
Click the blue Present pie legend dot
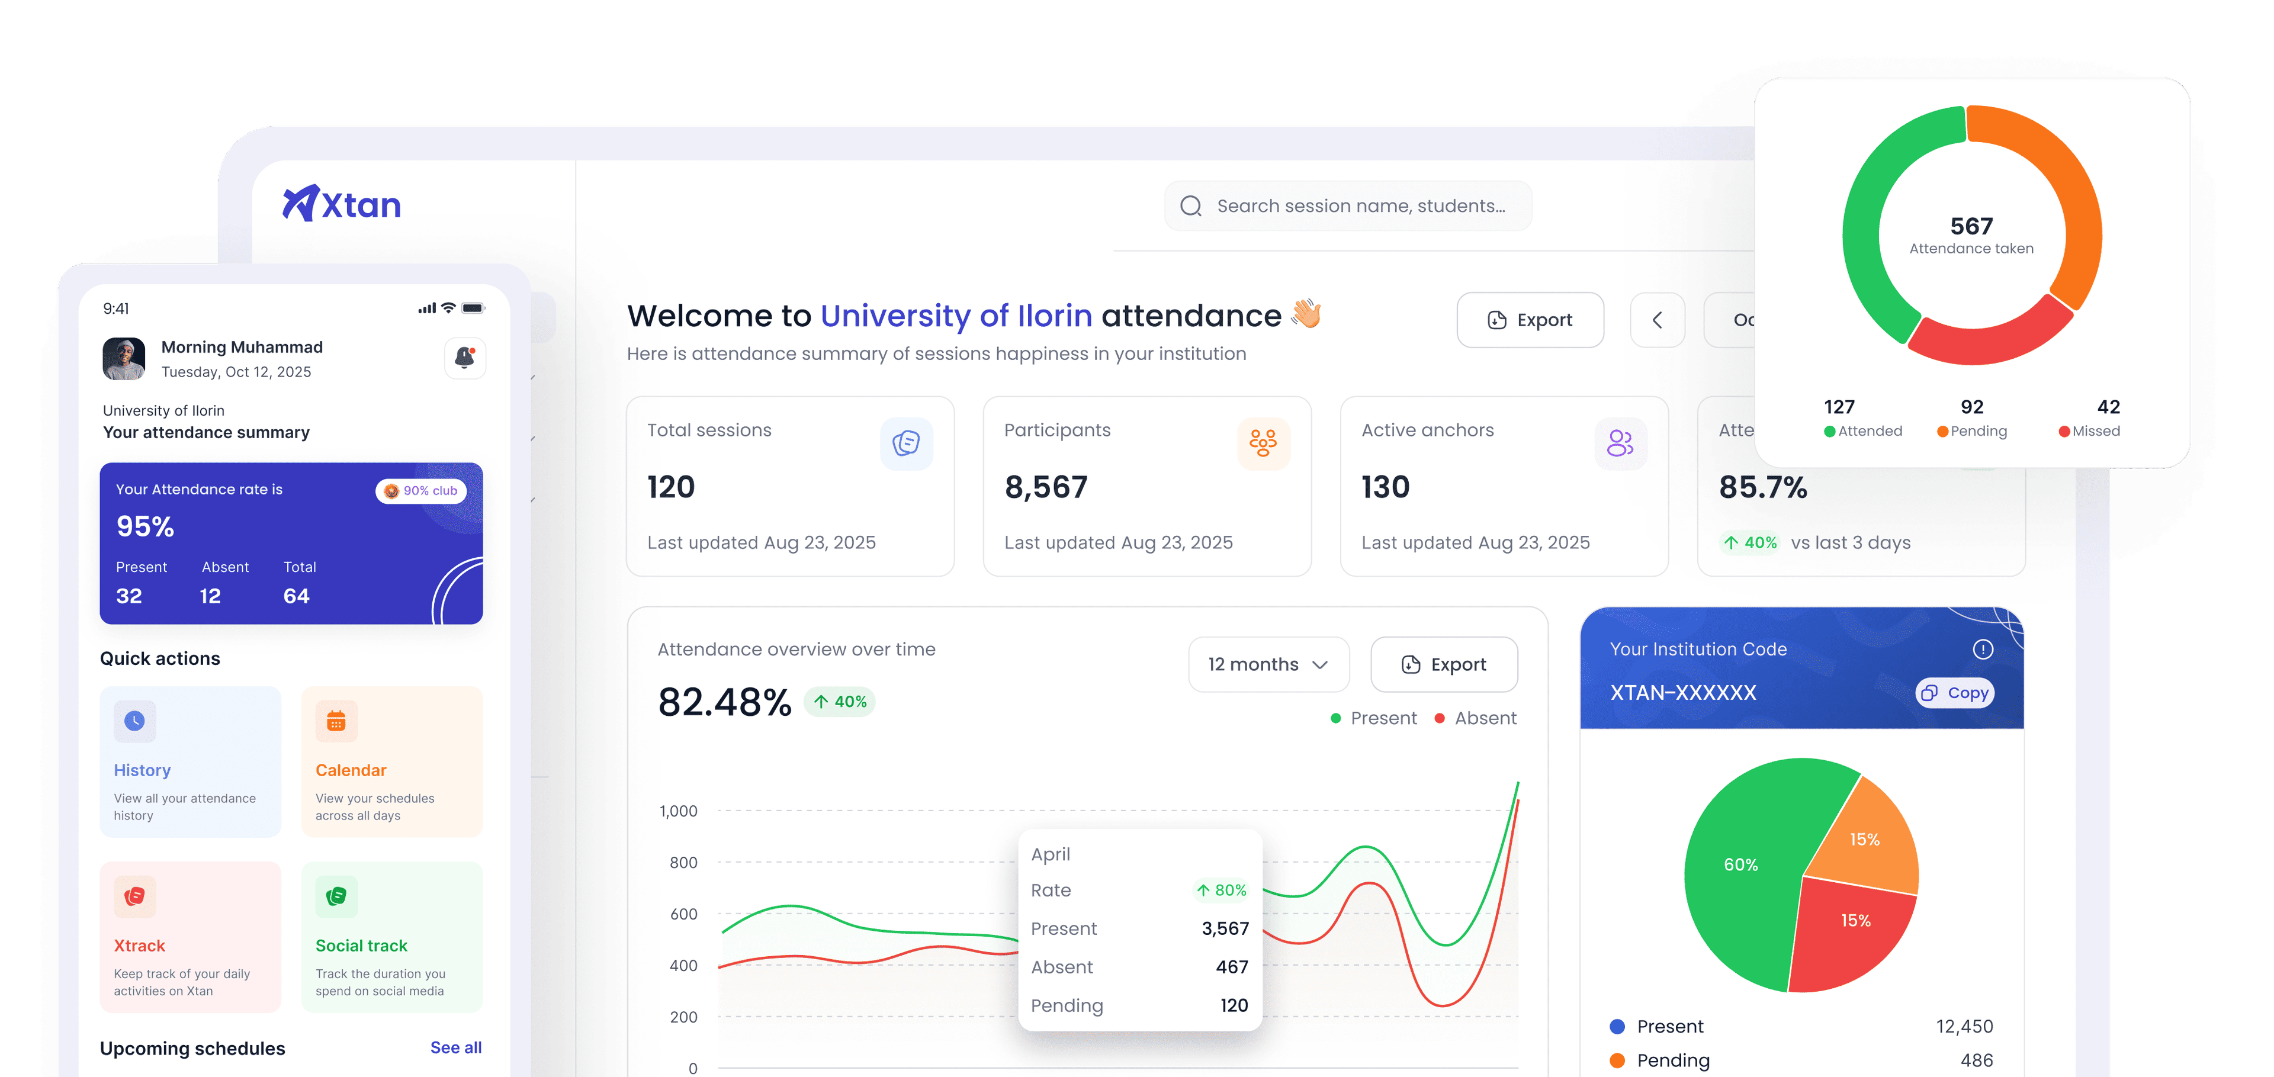point(1617,1026)
